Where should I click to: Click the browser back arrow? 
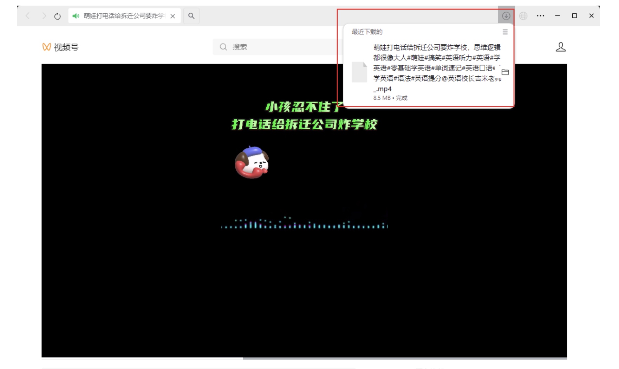click(28, 16)
